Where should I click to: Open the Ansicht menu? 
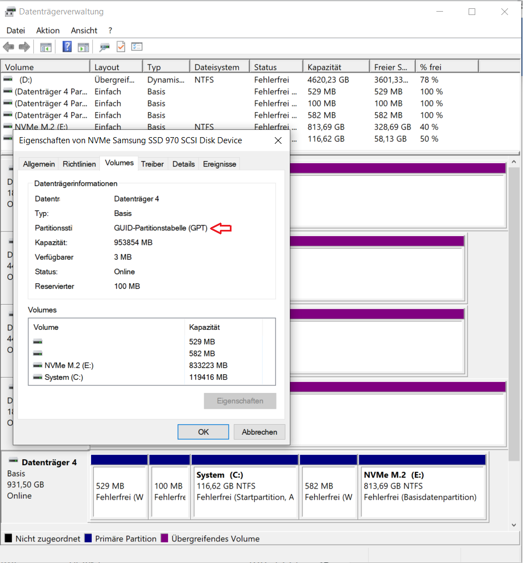[84, 31]
